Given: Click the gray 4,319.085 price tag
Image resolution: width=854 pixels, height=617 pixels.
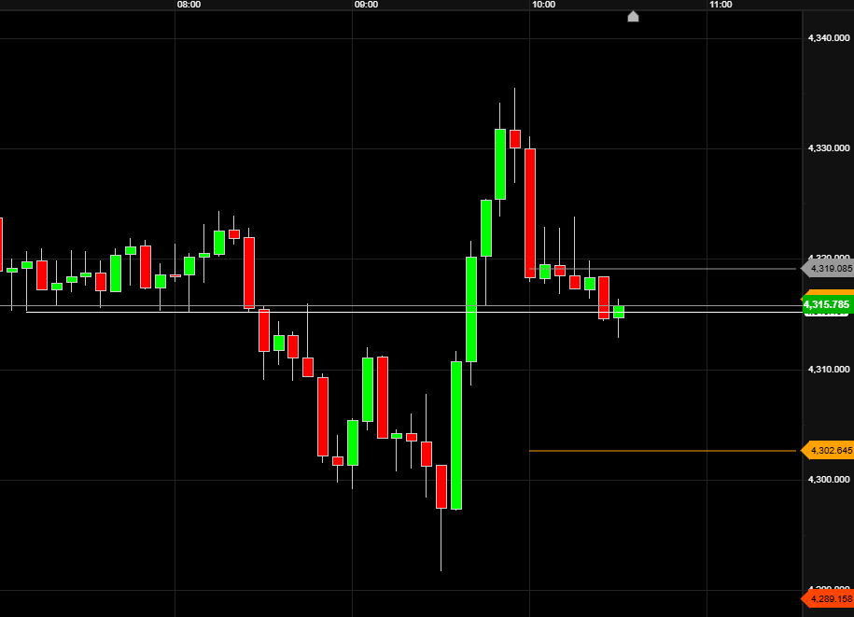Looking at the screenshot, I should (x=827, y=269).
